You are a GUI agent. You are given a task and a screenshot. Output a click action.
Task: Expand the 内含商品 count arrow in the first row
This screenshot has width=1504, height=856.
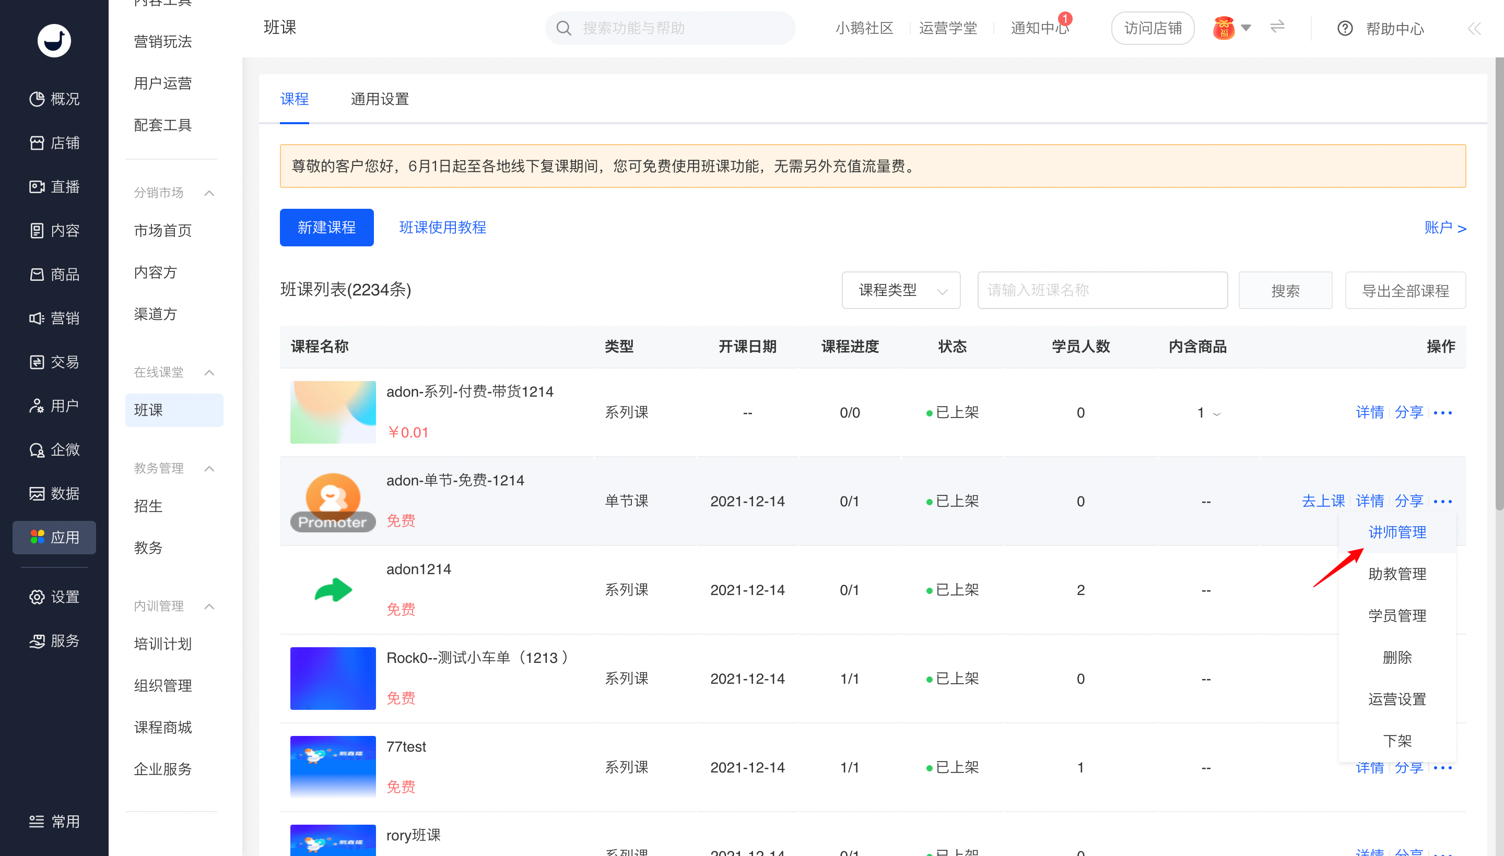click(1216, 414)
